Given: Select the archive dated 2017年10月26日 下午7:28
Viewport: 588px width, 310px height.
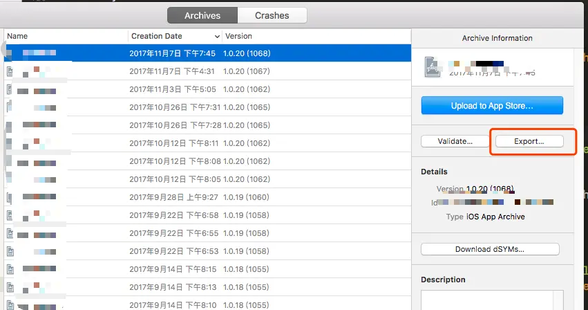Looking at the screenshot, I should pyautogui.click(x=207, y=125).
